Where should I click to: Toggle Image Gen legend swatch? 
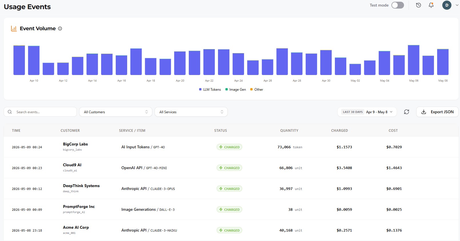[227, 90]
